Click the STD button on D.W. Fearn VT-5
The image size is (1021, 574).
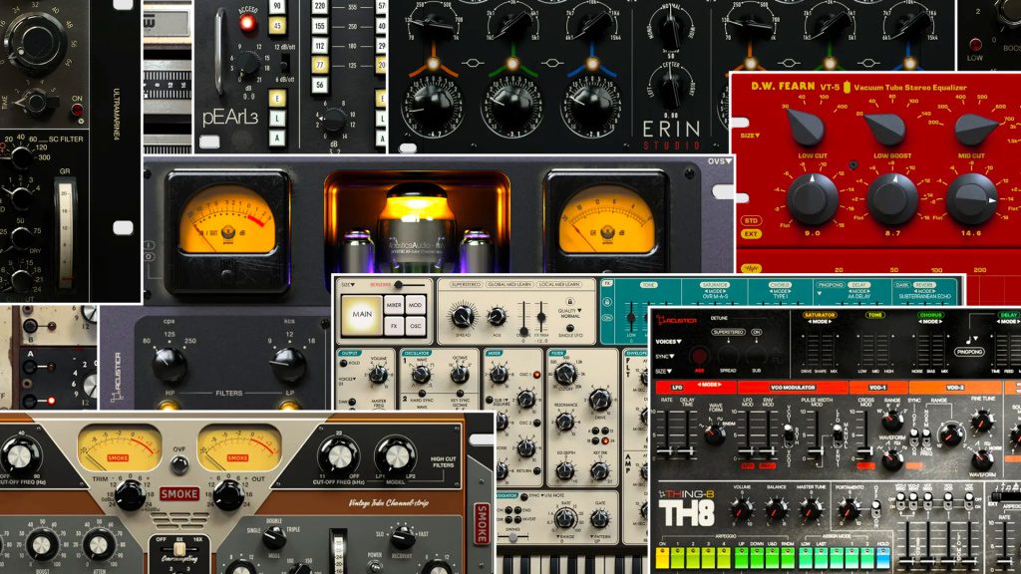pyautogui.click(x=751, y=220)
